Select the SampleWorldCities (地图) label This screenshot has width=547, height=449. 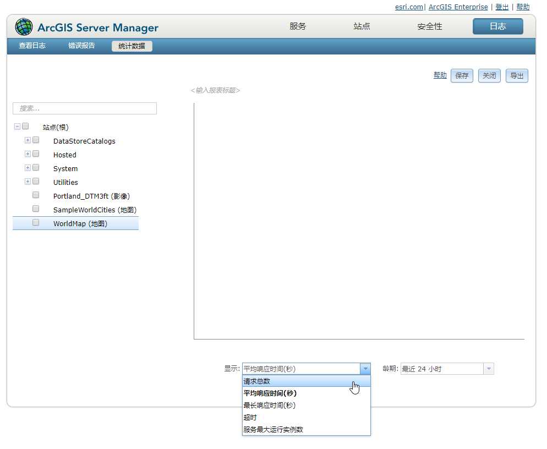point(95,210)
